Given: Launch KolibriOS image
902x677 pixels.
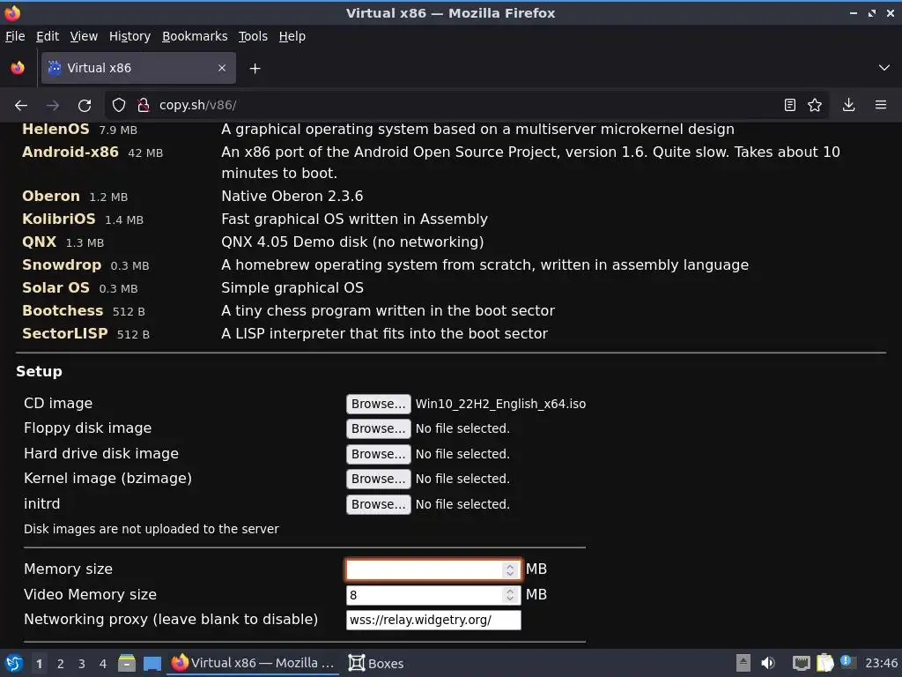Looking at the screenshot, I should click(x=59, y=219).
